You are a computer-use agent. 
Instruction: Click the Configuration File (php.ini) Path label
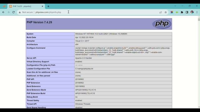click(x=41, y=65)
